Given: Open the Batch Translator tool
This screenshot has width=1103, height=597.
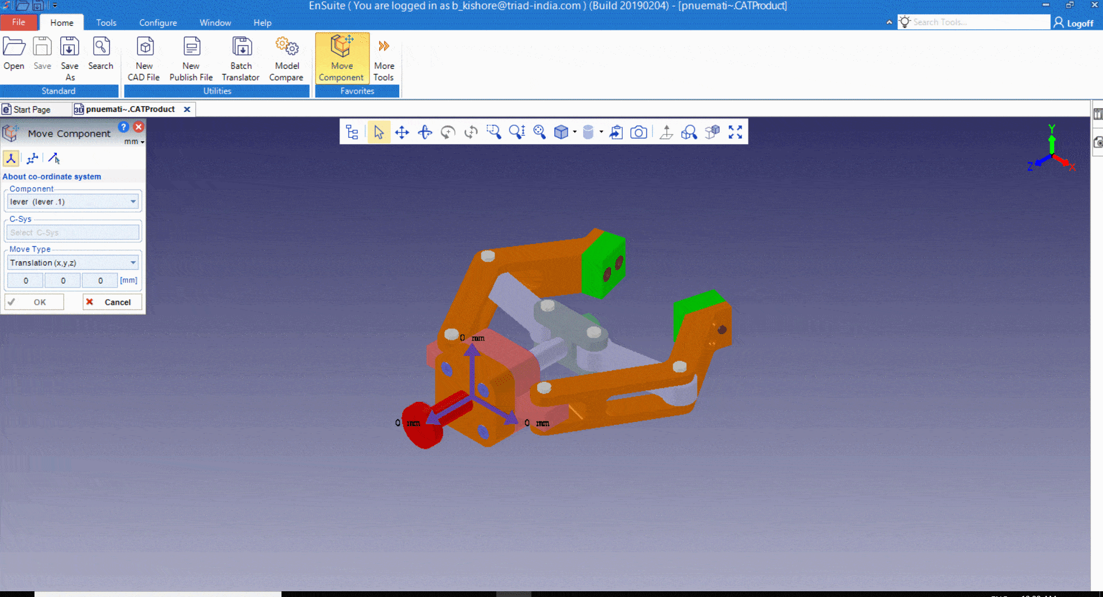Looking at the screenshot, I should click(241, 59).
